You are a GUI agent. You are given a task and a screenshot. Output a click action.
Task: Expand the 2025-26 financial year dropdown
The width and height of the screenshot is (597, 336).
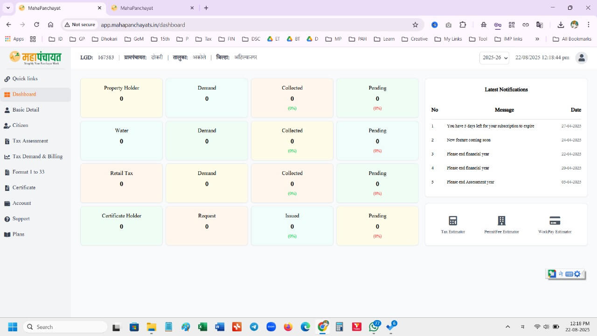click(x=494, y=58)
